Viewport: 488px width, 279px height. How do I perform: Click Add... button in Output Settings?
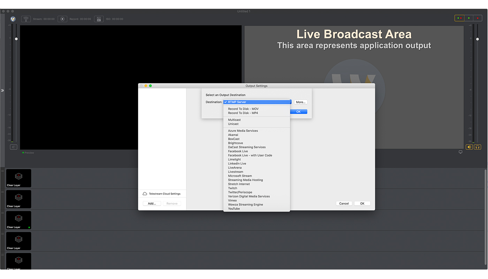(152, 203)
